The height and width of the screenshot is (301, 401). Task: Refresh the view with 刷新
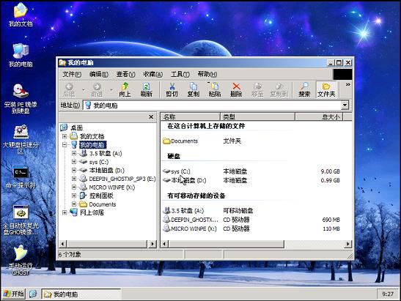[x=147, y=89]
